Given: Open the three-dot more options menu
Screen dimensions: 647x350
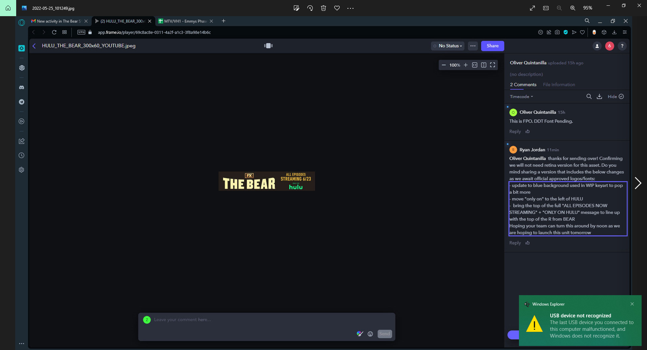Looking at the screenshot, I should [x=473, y=46].
